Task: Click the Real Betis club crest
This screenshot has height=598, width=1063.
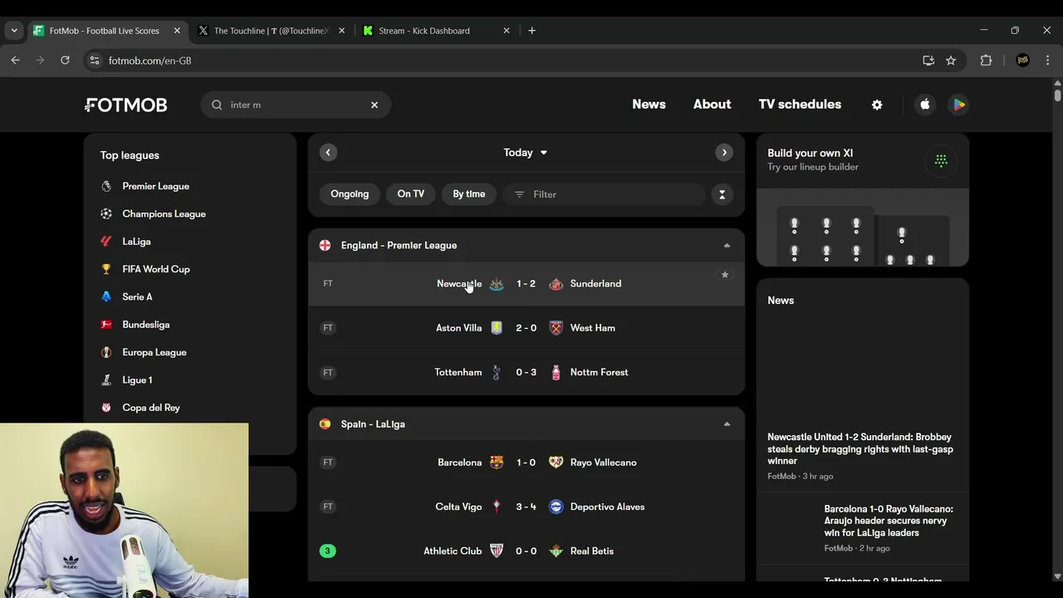Action: pyautogui.click(x=556, y=551)
